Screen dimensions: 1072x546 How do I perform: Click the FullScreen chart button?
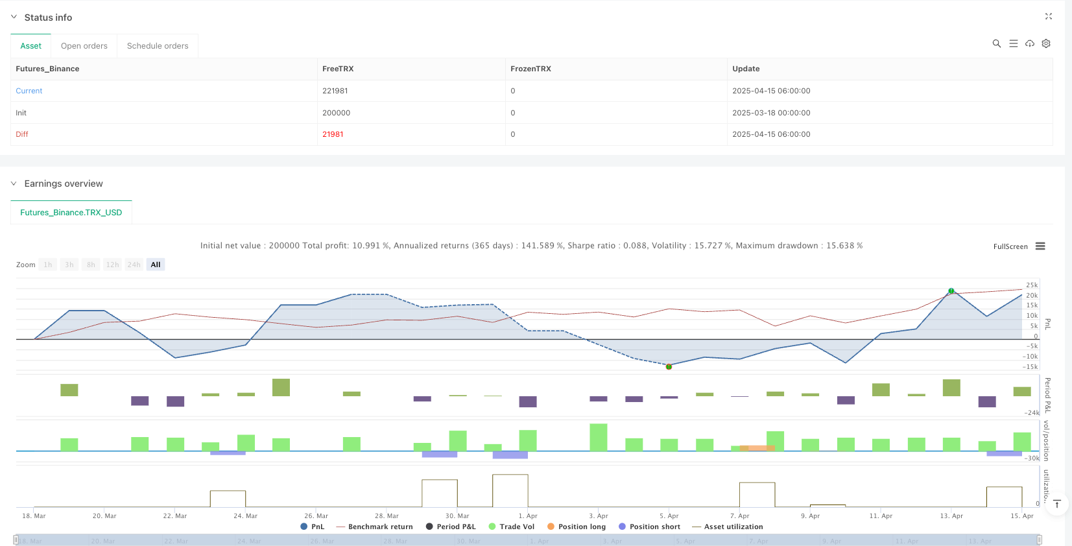(x=1010, y=246)
